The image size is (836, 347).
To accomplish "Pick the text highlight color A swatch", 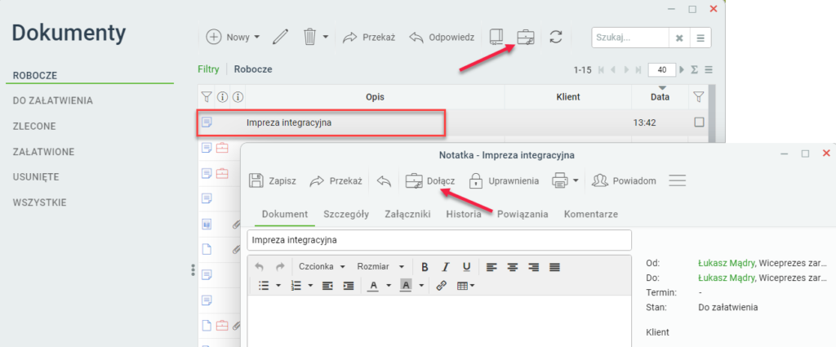I will click(x=407, y=287).
